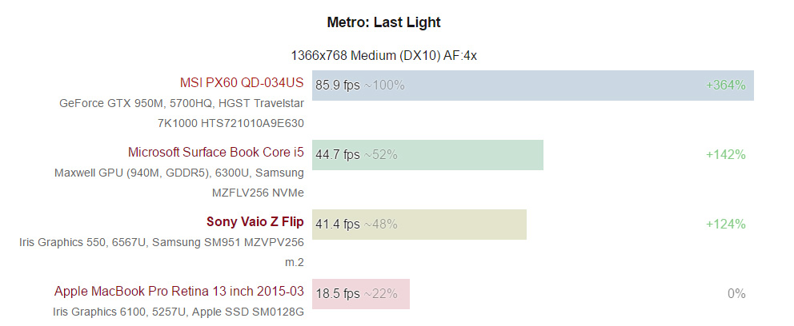Click the 18.5 fps pink bar
Image resolution: width=794 pixels, height=326 pixels.
pyautogui.click(x=360, y=294)
